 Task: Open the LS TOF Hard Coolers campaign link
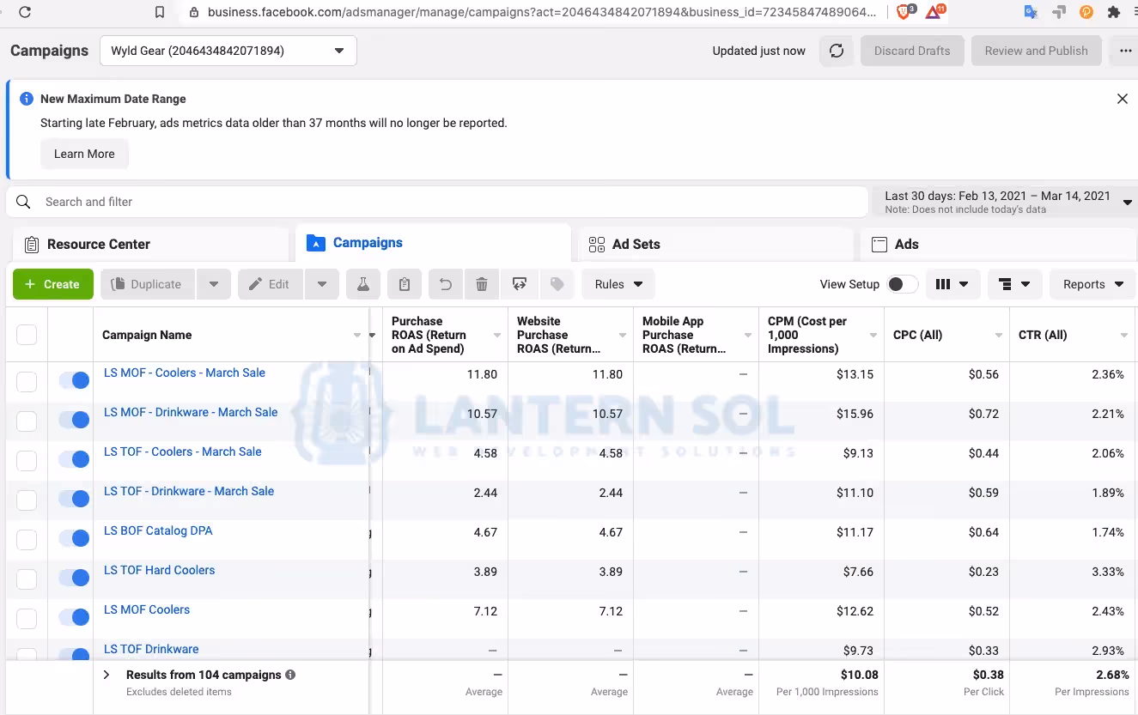click(160, 570)
